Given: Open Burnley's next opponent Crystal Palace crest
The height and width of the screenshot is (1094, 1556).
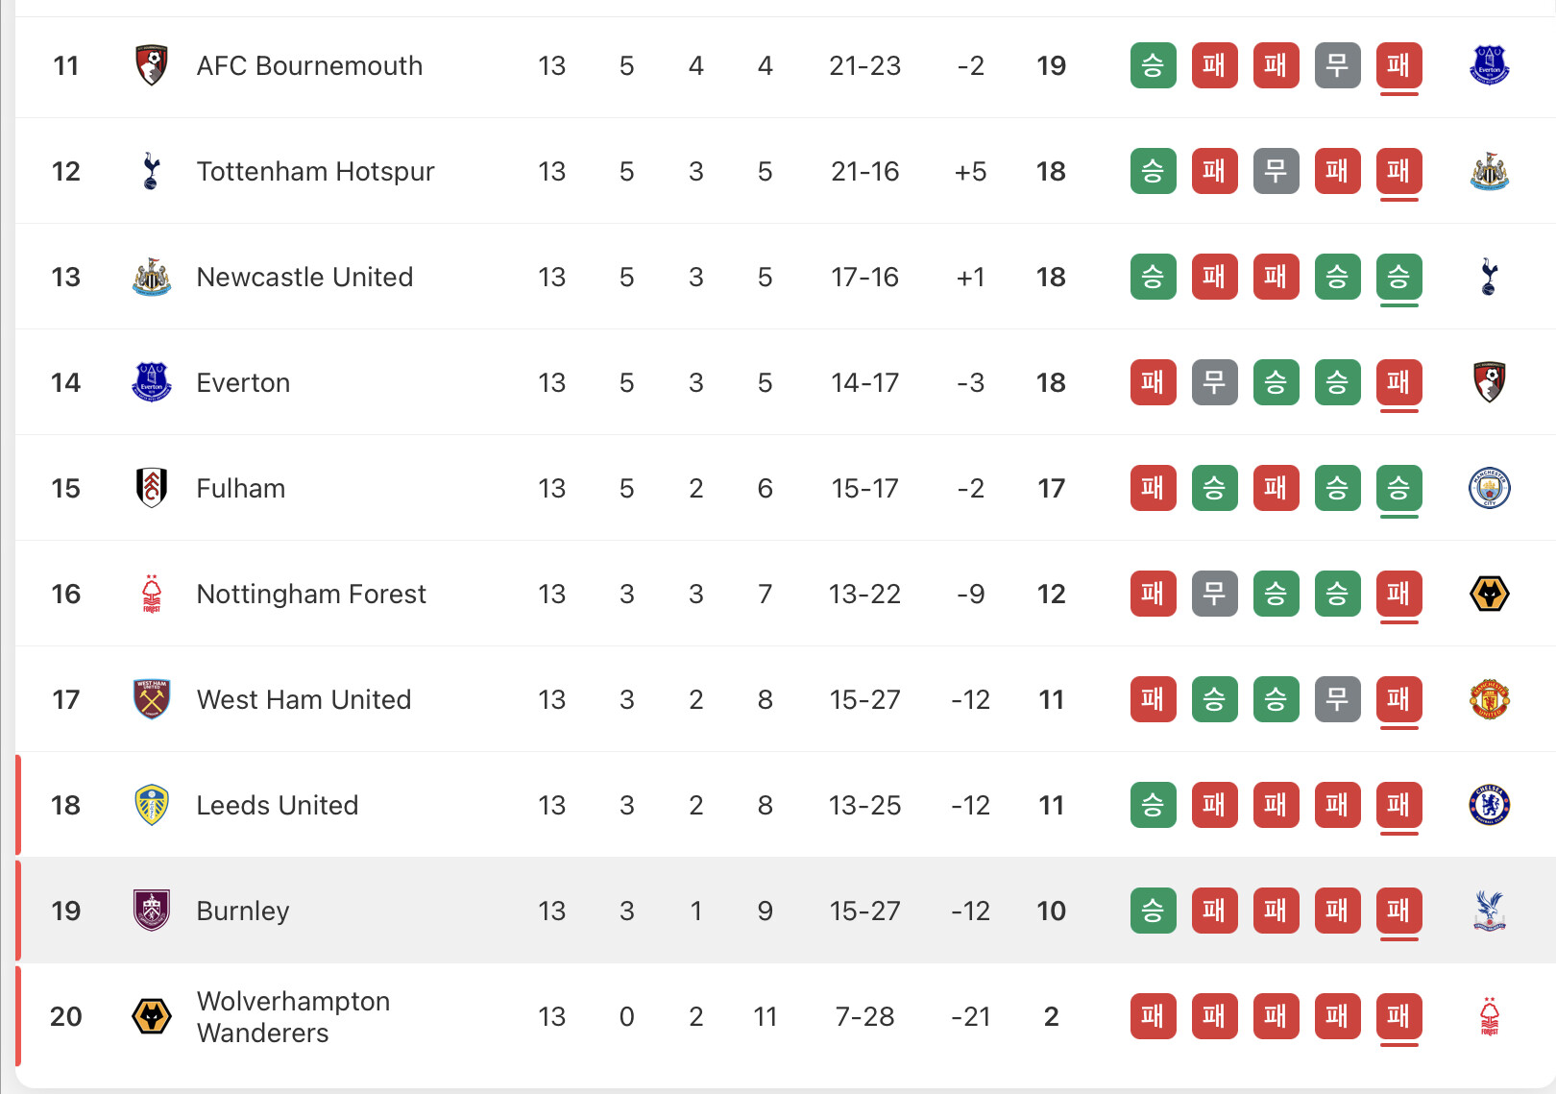Looking at the screenshot, I should click(x=1490, y=911).
